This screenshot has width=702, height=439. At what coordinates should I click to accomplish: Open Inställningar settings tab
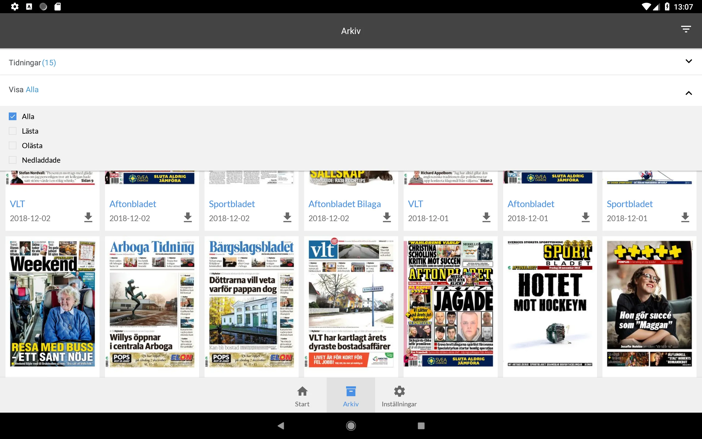point(400,396)
